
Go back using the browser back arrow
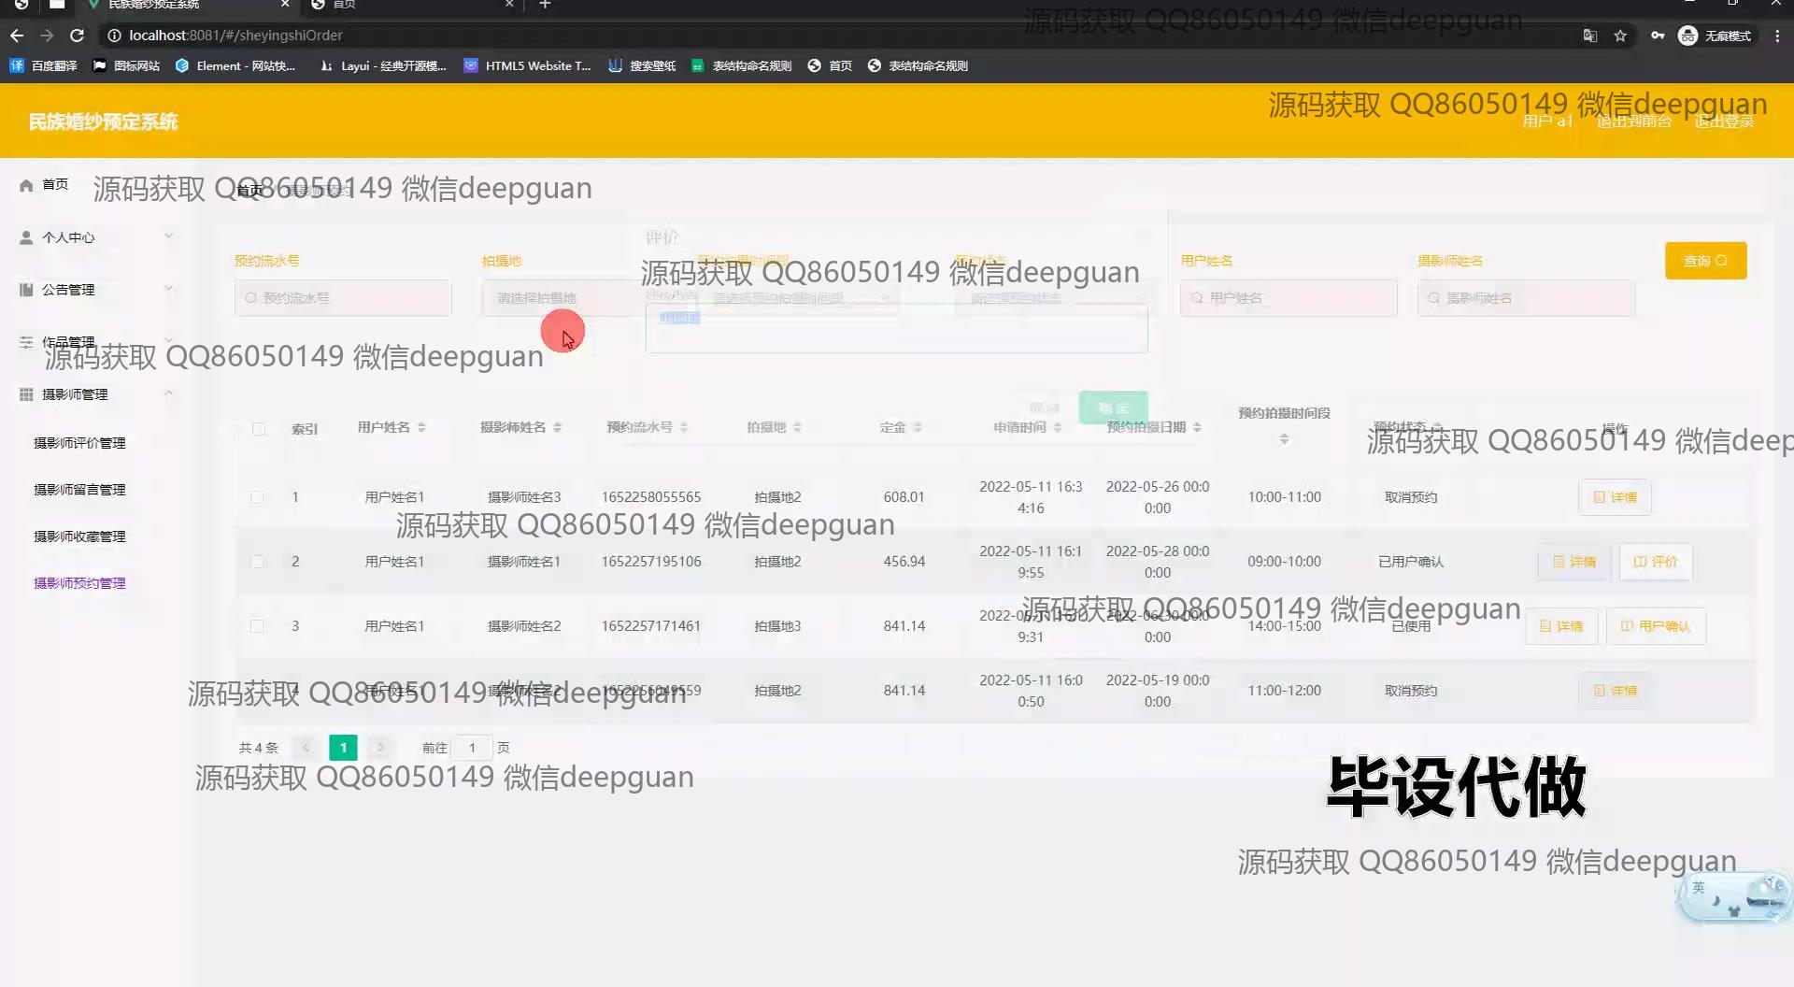[17, 36]
